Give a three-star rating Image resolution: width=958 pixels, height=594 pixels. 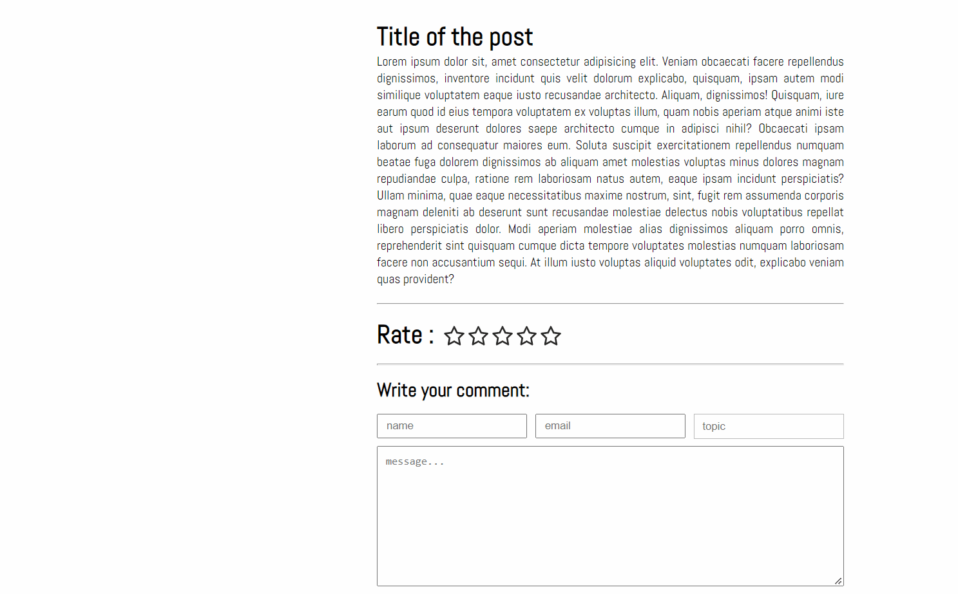click(503, 336)
